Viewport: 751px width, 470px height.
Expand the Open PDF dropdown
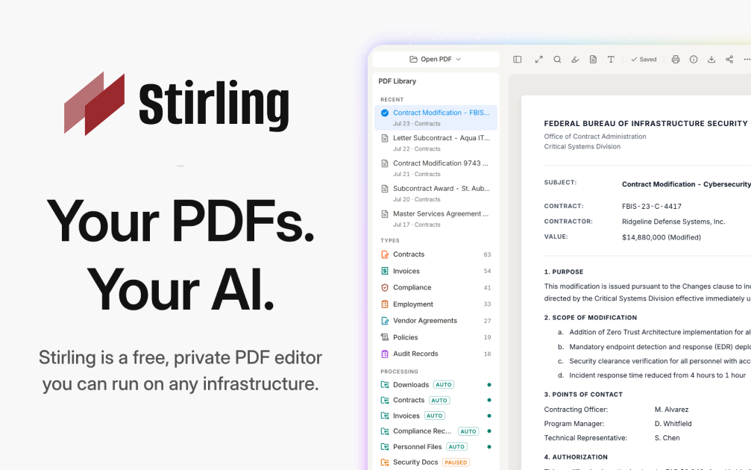click(436, 60)
